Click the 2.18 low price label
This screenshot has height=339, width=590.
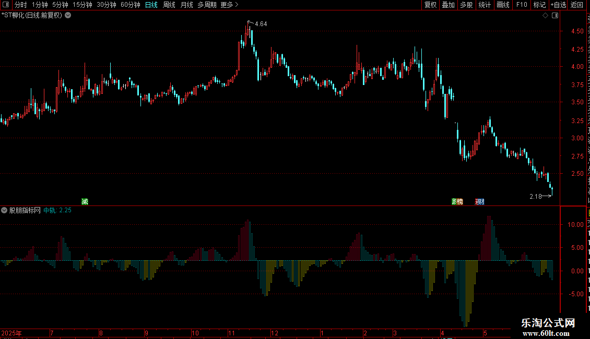click(x=536, y=197)
